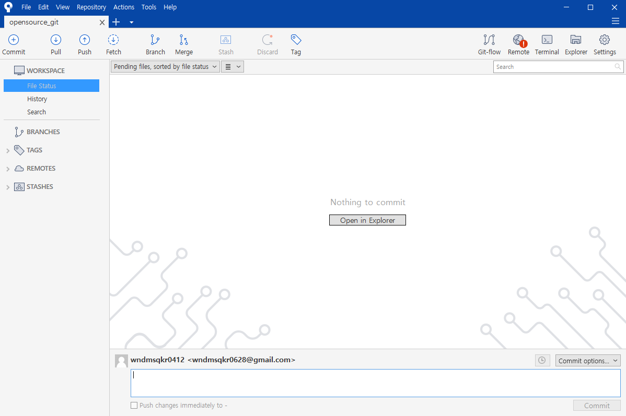
Task: Add a new tab with plus icon
Action: pyautogui.click(x=116, y=22)
